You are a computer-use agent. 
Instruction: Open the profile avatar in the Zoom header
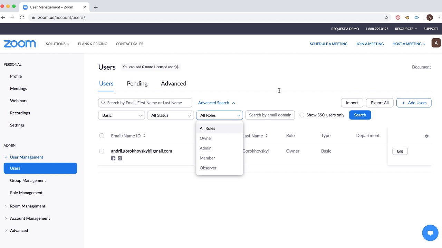(x=436, y=43)
